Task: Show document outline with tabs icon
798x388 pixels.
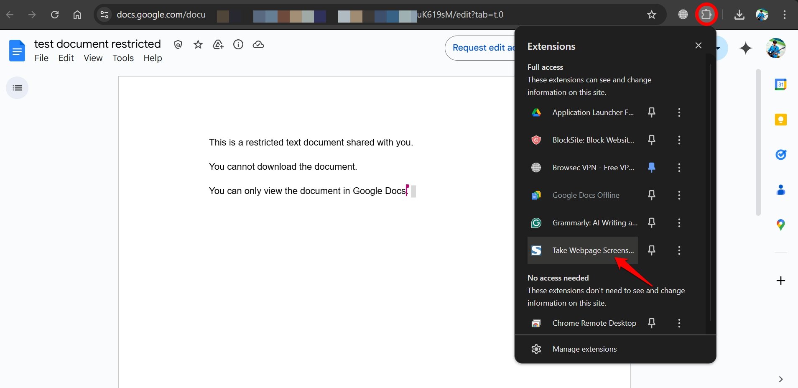Action: (17, 88)
